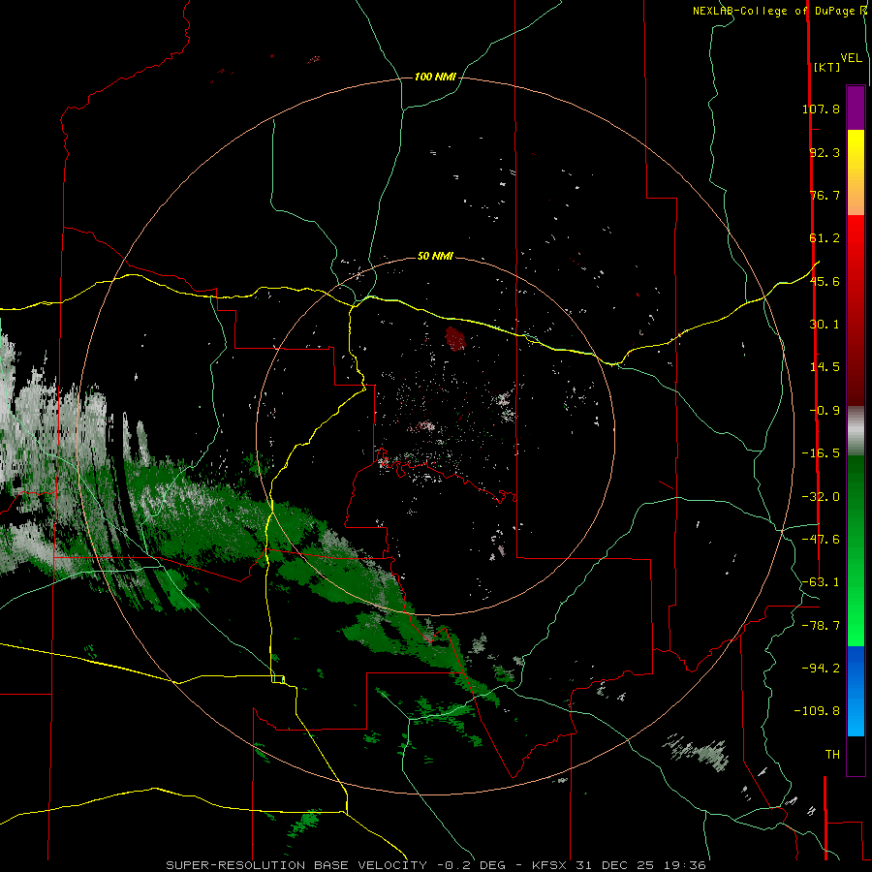The width and height of the screenshot is (872, 872).
Task: Click the TH label on the scale
Action: [832, 755]
